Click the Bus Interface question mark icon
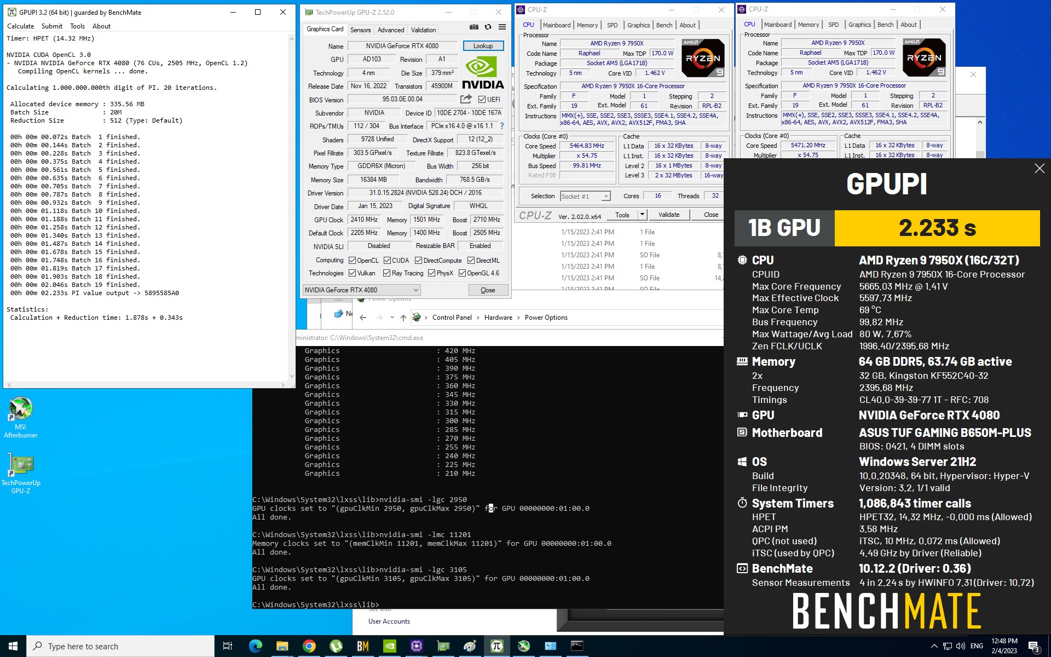Image resolution: width=1051 pixels, height=657 pixels. (502, 126)
